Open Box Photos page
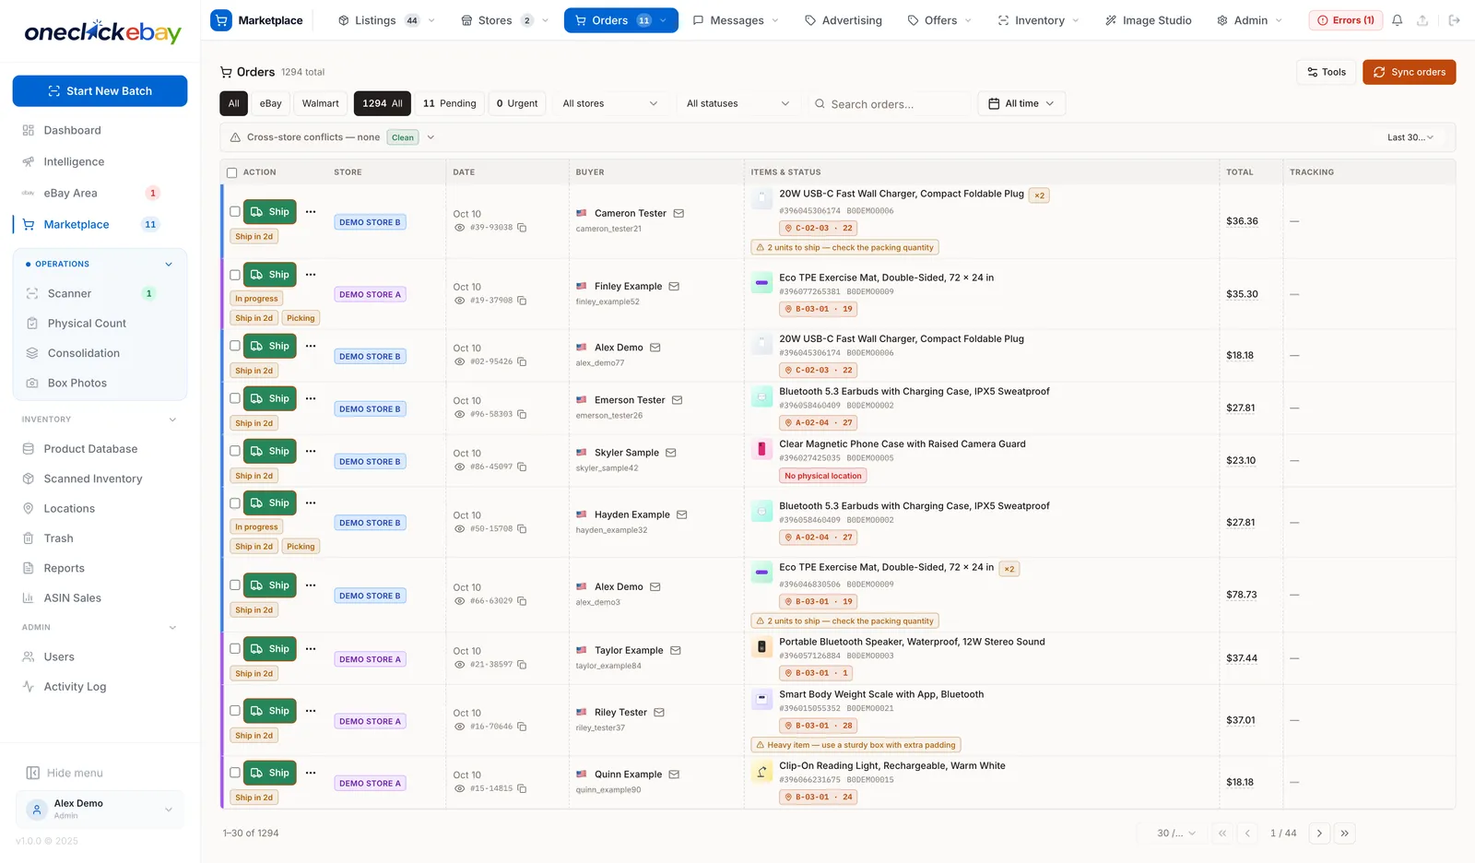Screen dimensions: 1475x863 pyautogui.click(x=77, y=383)
